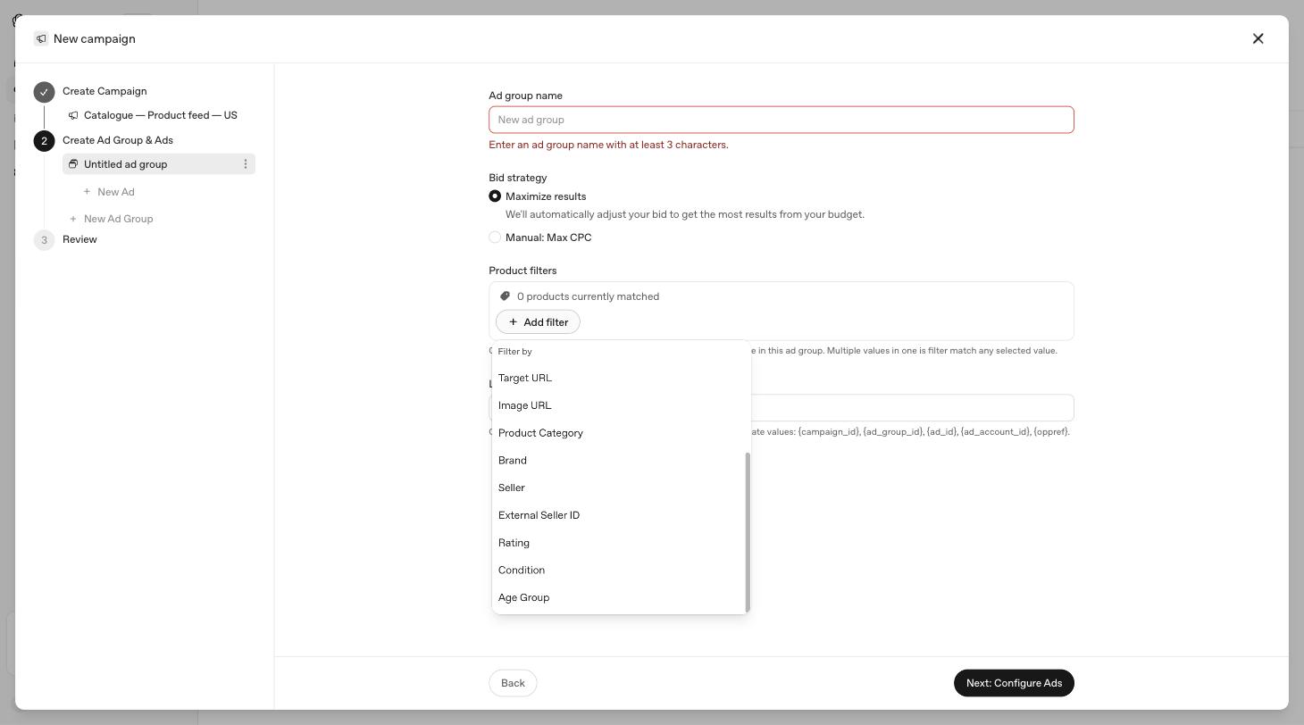Open Create Ad Group & Ads step
The height and width of the screenshot is (725, 1304).
[x=118, y=140]
